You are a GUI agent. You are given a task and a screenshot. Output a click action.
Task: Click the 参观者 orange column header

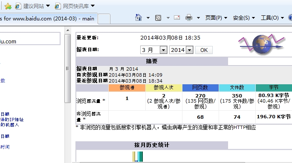[x=127, y=88]
